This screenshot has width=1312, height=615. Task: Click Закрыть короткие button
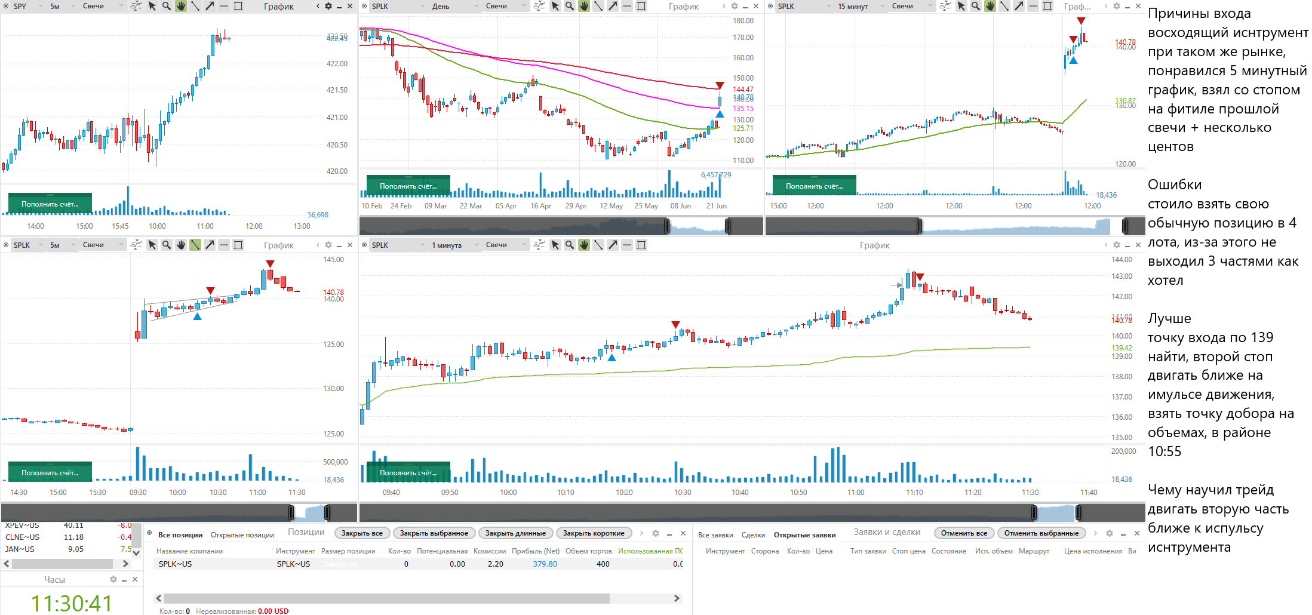(594, 533)
